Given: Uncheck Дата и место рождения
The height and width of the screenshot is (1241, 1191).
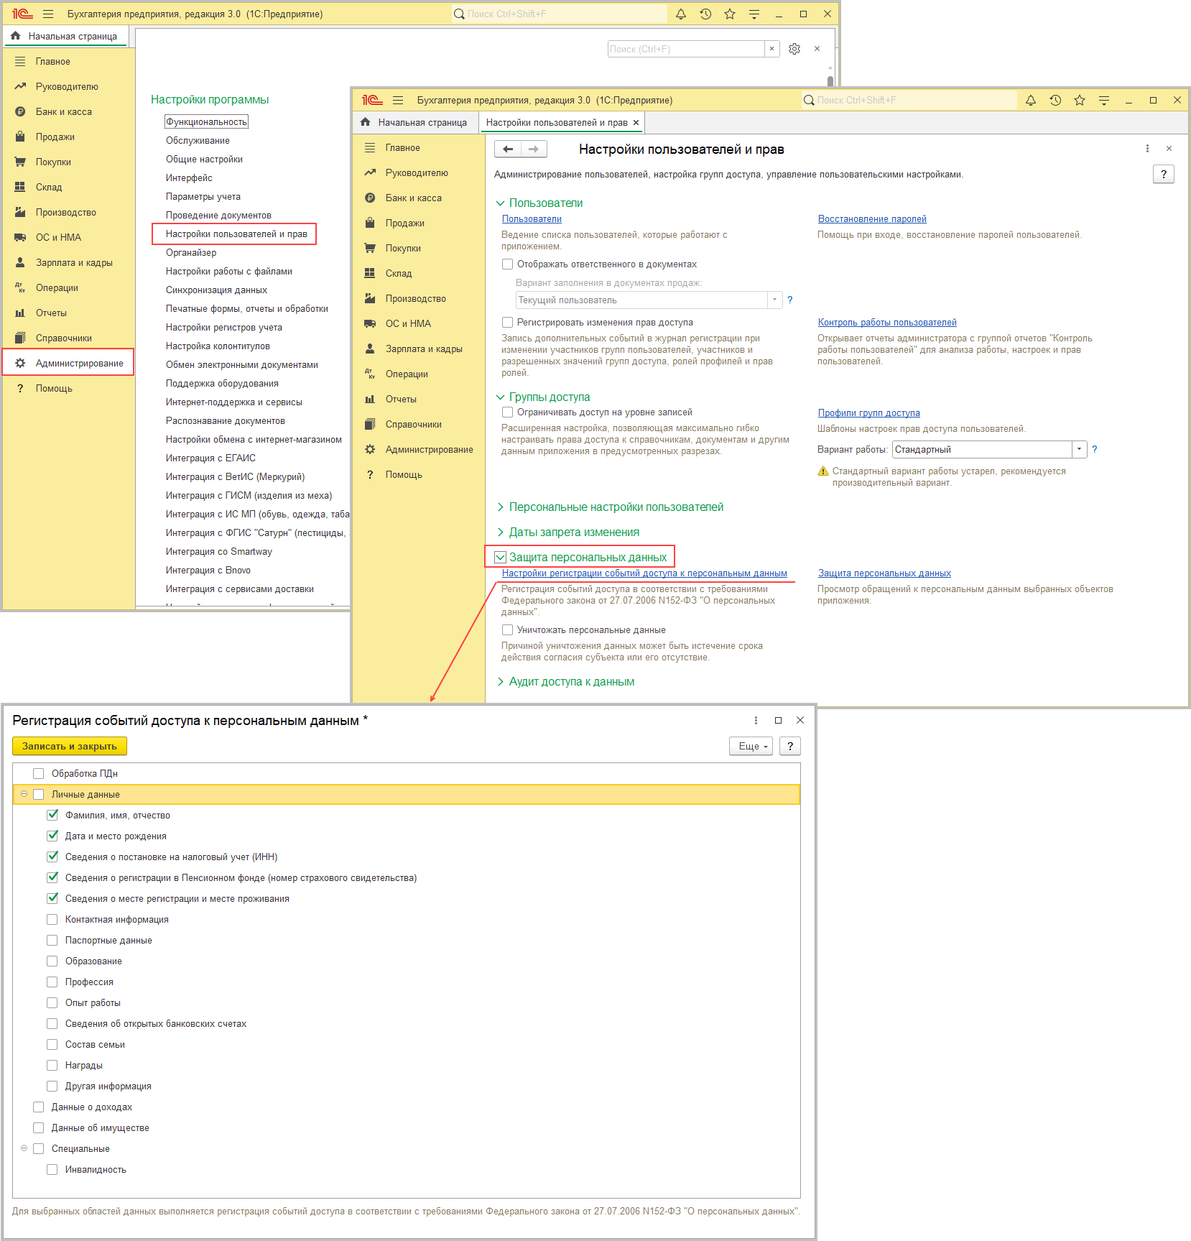Looking at the screenshot, I should (x=52, y=836).
